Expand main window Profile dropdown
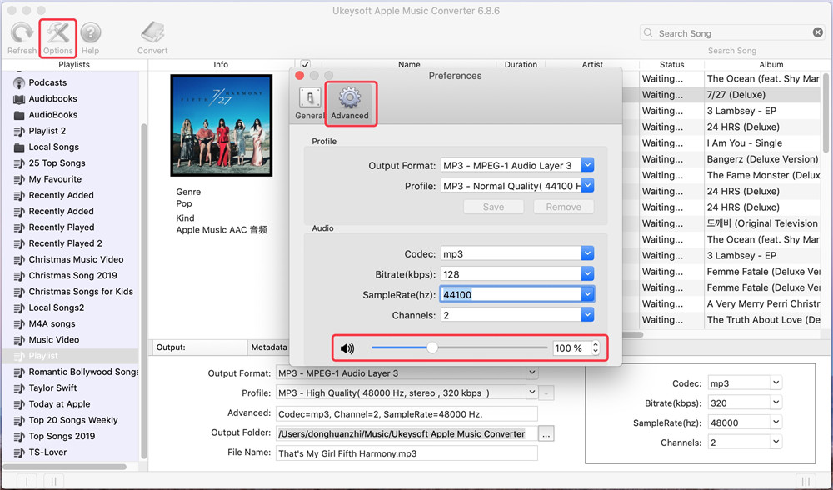 (531, 392)
